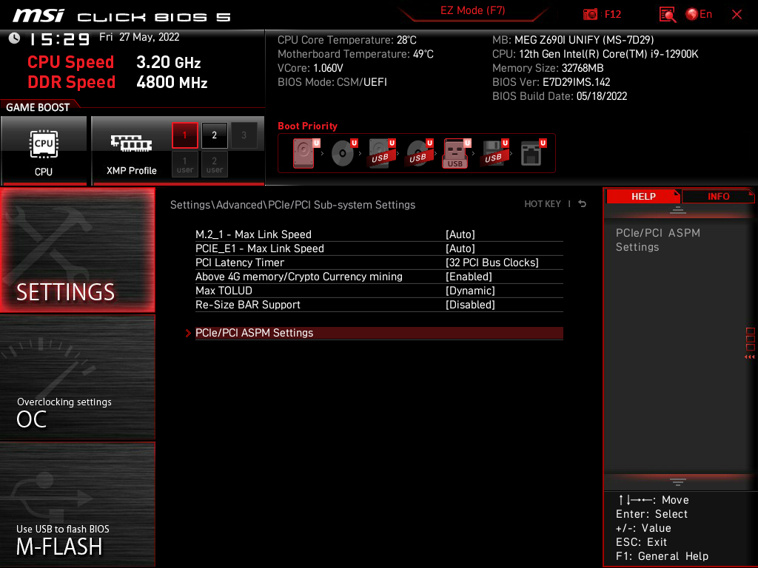The width and height of the screenshot is (758, 568).
Task: Open the M-FLASH panel
Action: point(77,504)
